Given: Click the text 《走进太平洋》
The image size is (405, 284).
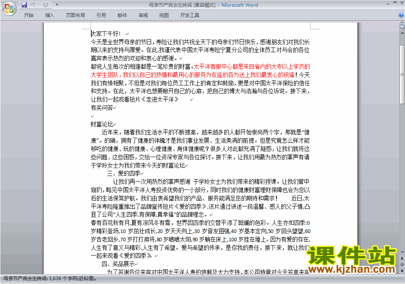Looking at the screenshot, I should [x=160, y=100].
